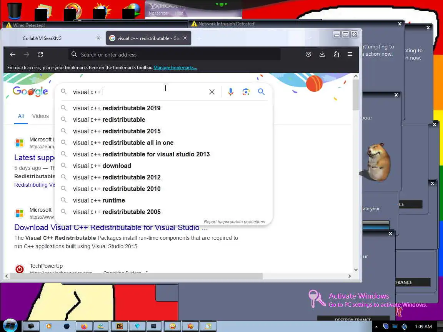Image resolution: width=443 pixels, height=332 pixels.
Task: Open the yellow smiley taskbar icon
Action: point(172,326)
